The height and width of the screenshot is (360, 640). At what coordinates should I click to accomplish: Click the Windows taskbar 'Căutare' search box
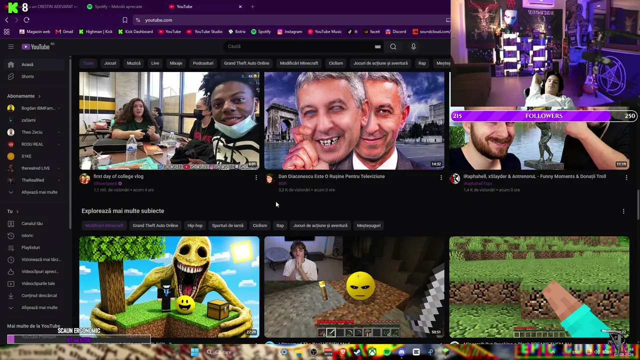click(240, 352)
